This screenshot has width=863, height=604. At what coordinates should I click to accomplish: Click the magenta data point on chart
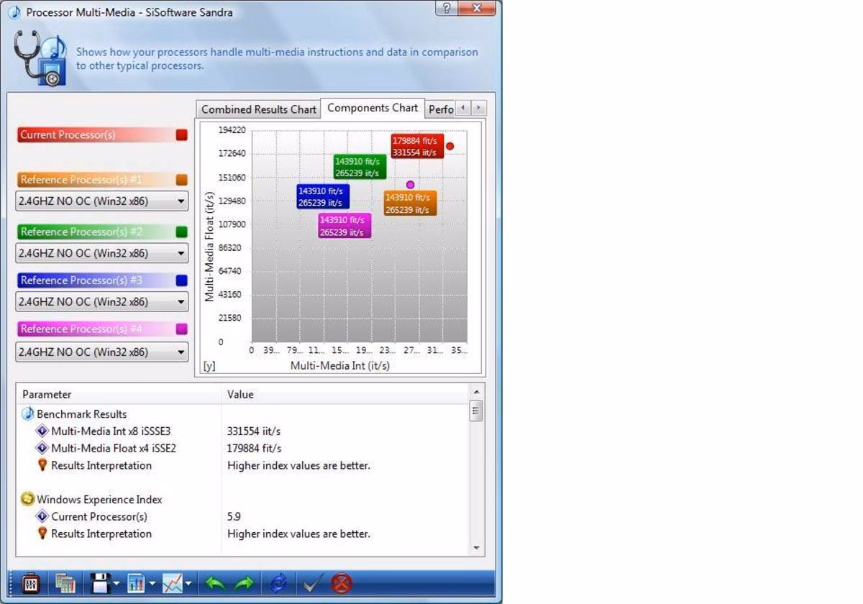click(411, 185)
